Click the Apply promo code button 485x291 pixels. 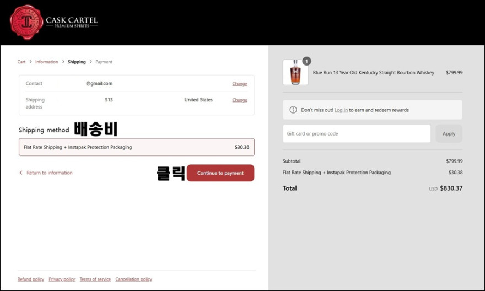(449, 133)
